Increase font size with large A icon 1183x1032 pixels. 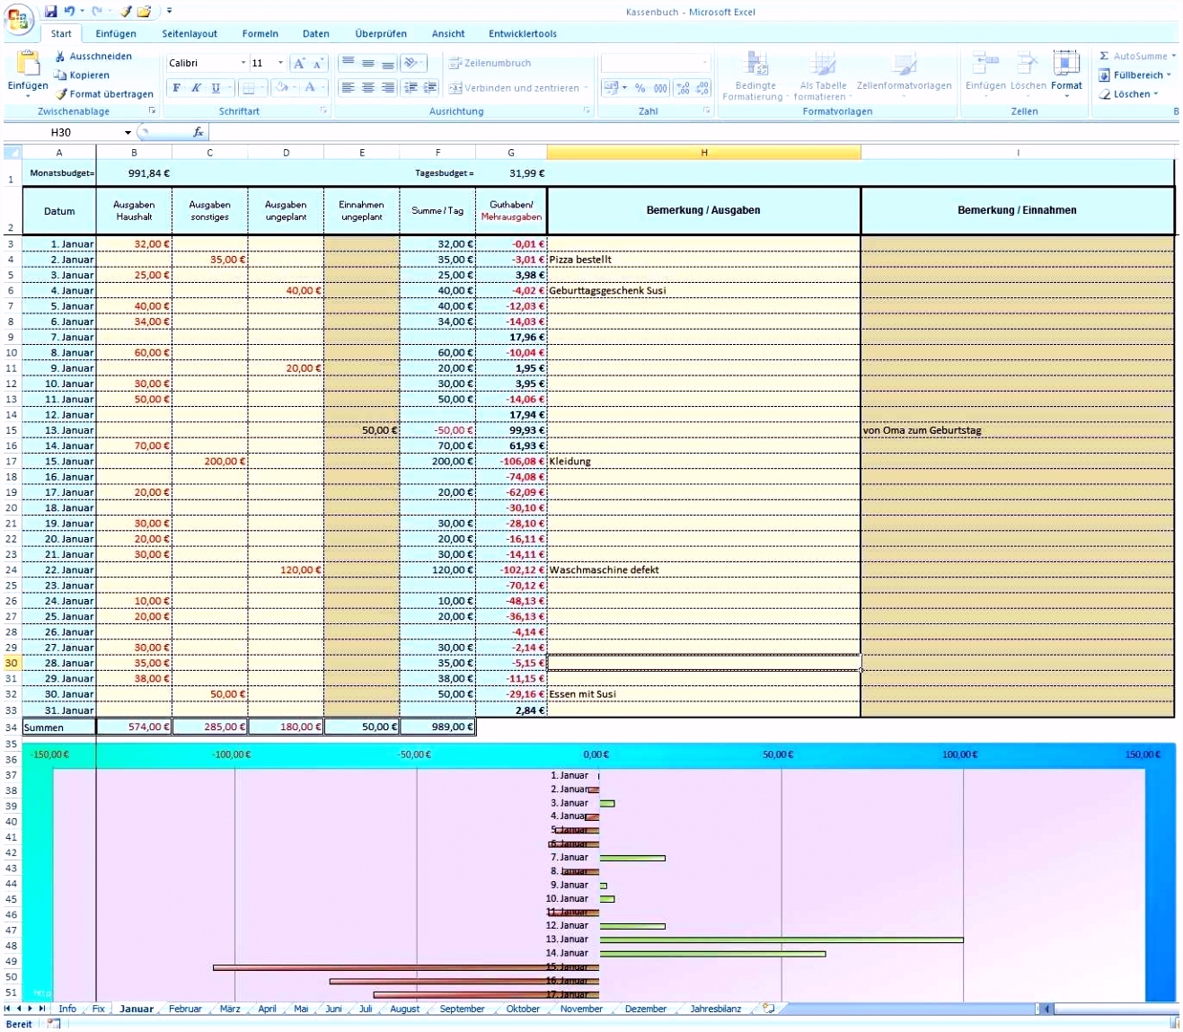(299, 63)
